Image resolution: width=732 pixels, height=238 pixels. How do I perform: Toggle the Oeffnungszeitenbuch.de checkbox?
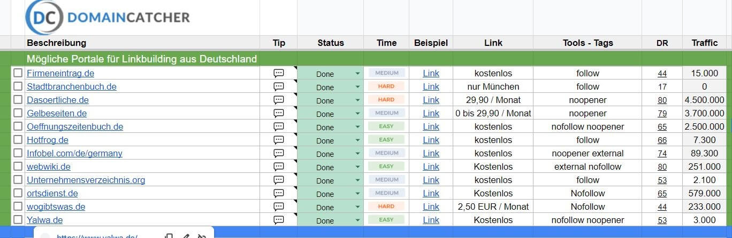pos(18,126)
